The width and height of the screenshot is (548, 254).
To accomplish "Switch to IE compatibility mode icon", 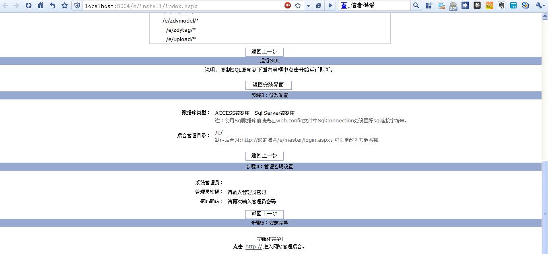I will click(x=319, y=6).
